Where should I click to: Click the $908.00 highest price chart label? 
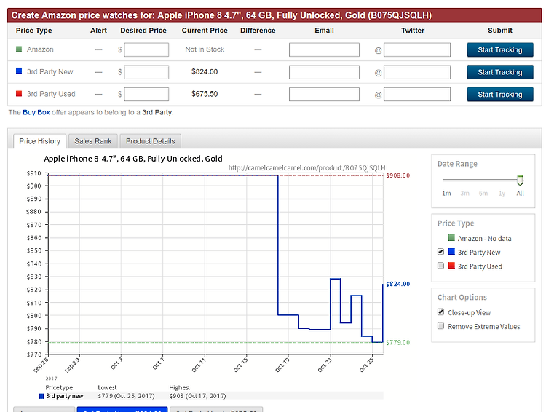tap(398, 175)
